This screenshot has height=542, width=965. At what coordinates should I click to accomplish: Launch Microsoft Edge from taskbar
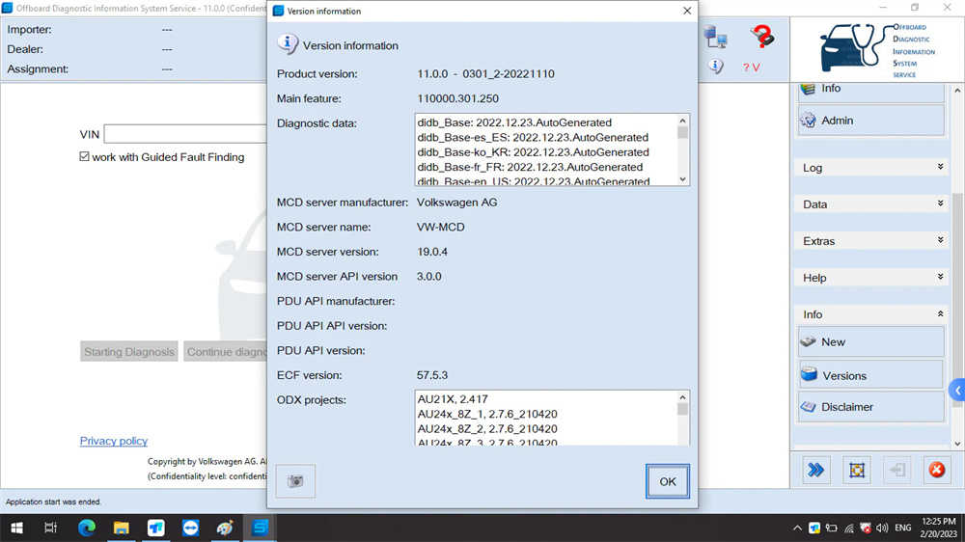tap(86, 528)
